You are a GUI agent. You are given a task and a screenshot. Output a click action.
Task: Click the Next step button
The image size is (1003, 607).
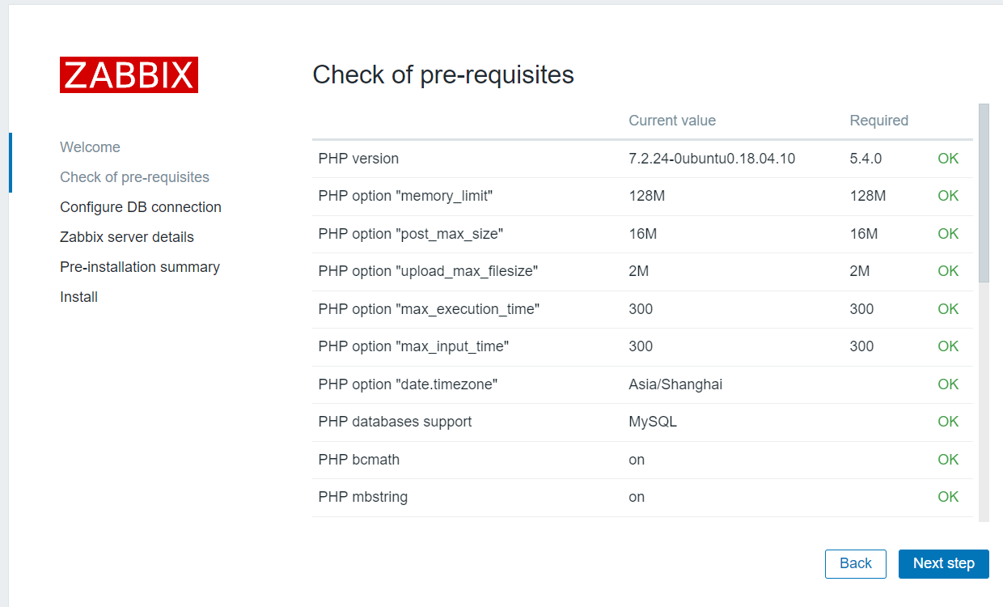[943, 563]
